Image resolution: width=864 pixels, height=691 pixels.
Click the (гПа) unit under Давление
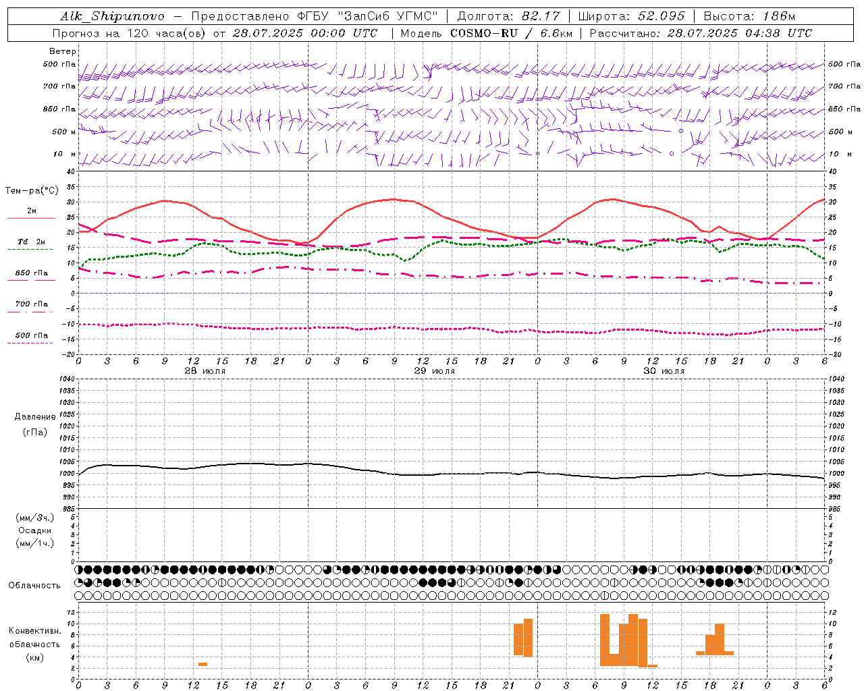pos(35,432)
